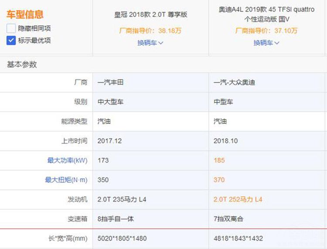The image size is (327, 249).
Task: Click the 5020*1805*1480 dimensions cell
Action: 123,239
